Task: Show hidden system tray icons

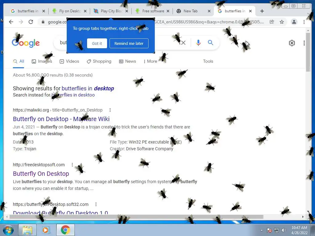Action: tap(261, 230)
